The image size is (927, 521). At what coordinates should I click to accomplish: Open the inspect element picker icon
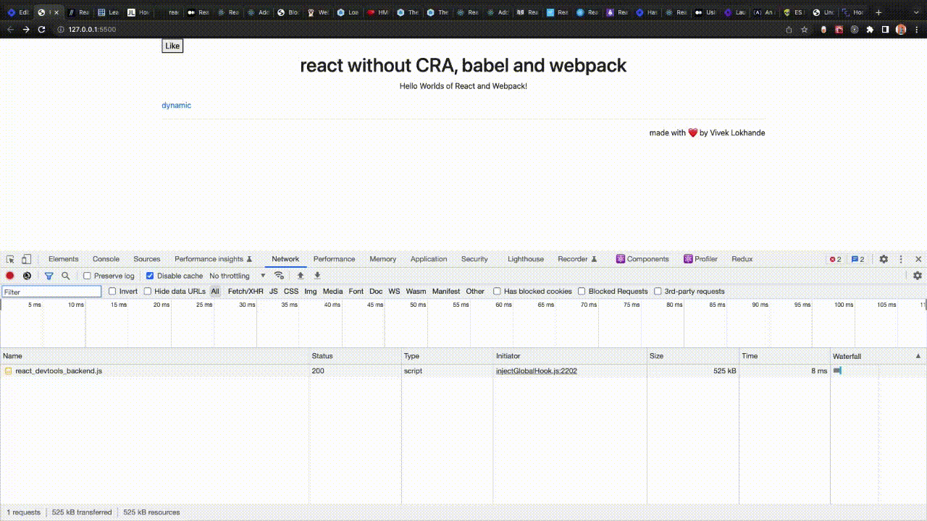(10, 258)
